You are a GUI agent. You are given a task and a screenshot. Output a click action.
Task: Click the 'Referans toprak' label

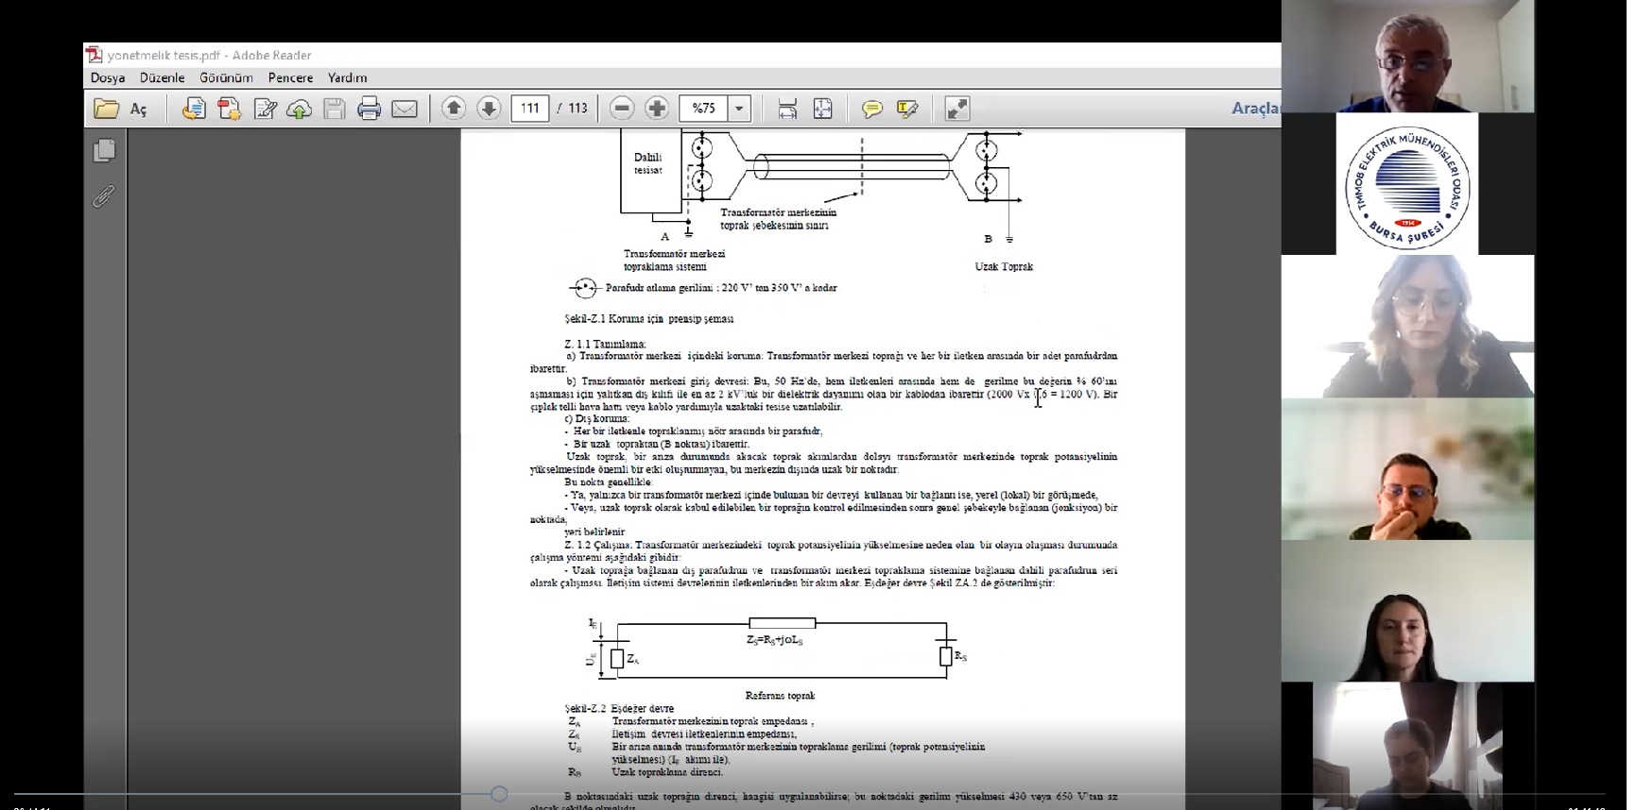pyautogui.click(x=780, y=696)
